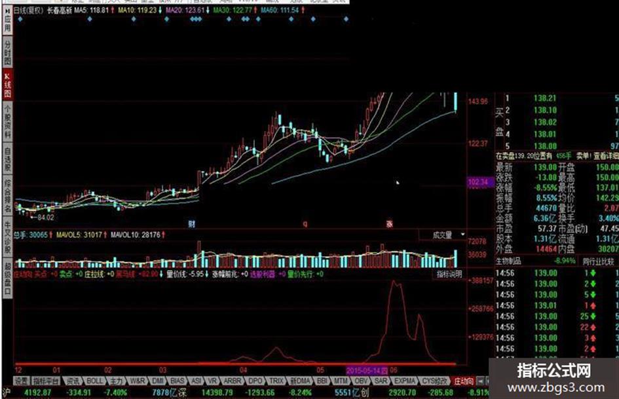Click the 涨幅 value -8.55%
619x399 pixels.
(x=545, y=187)
